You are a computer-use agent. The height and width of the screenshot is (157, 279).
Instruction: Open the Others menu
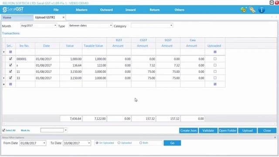179,10
